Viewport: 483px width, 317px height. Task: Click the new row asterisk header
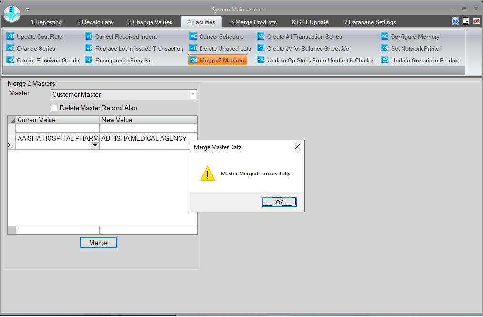click(11, 145)
